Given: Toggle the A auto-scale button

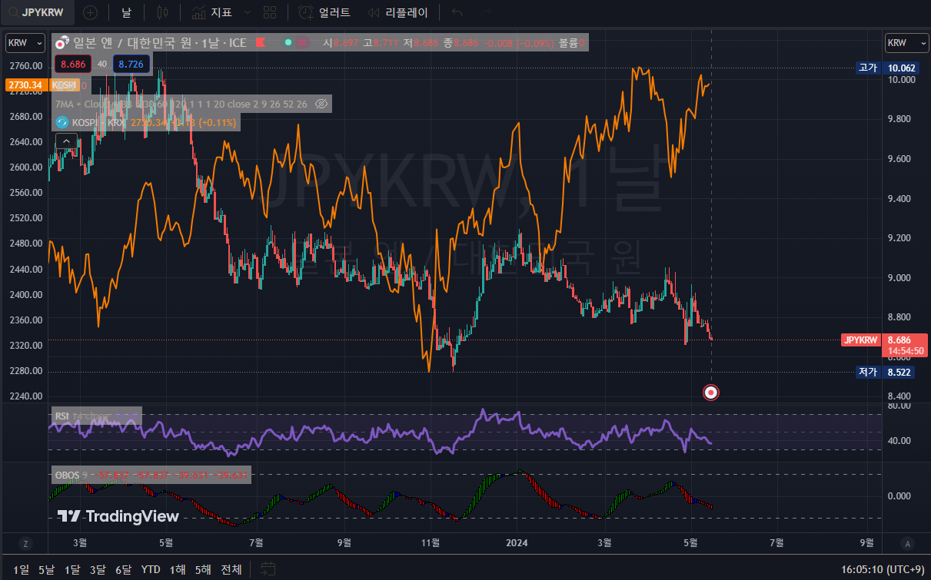Looking at the screenshot, I should (907, 544).
